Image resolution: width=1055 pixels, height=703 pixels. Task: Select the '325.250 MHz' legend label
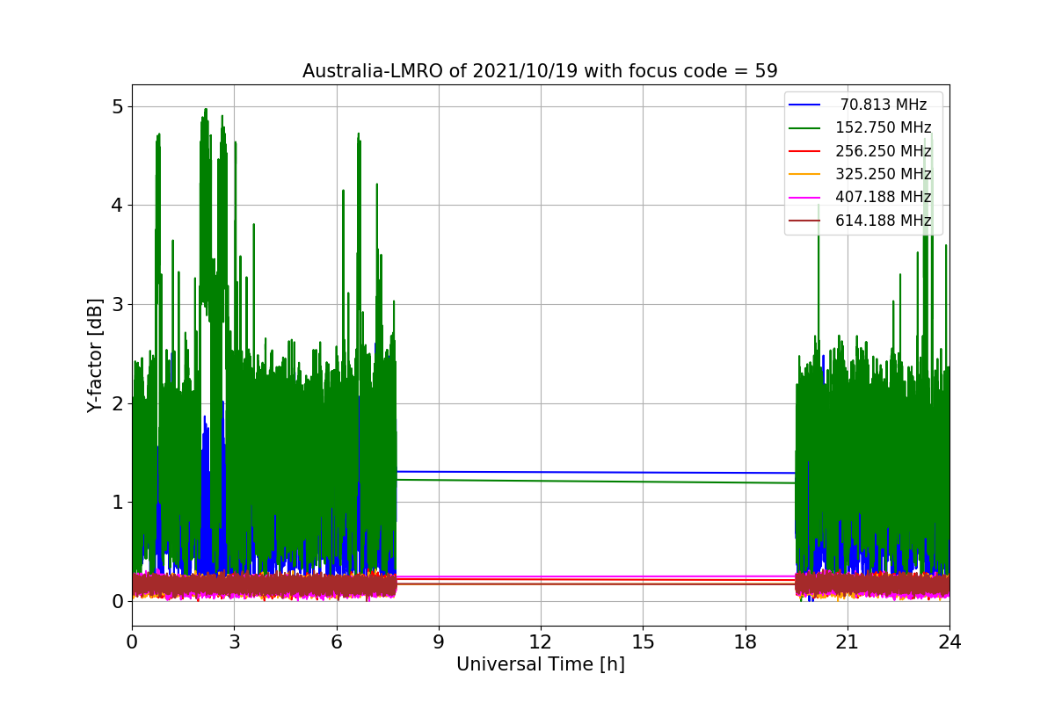(884, 174)
